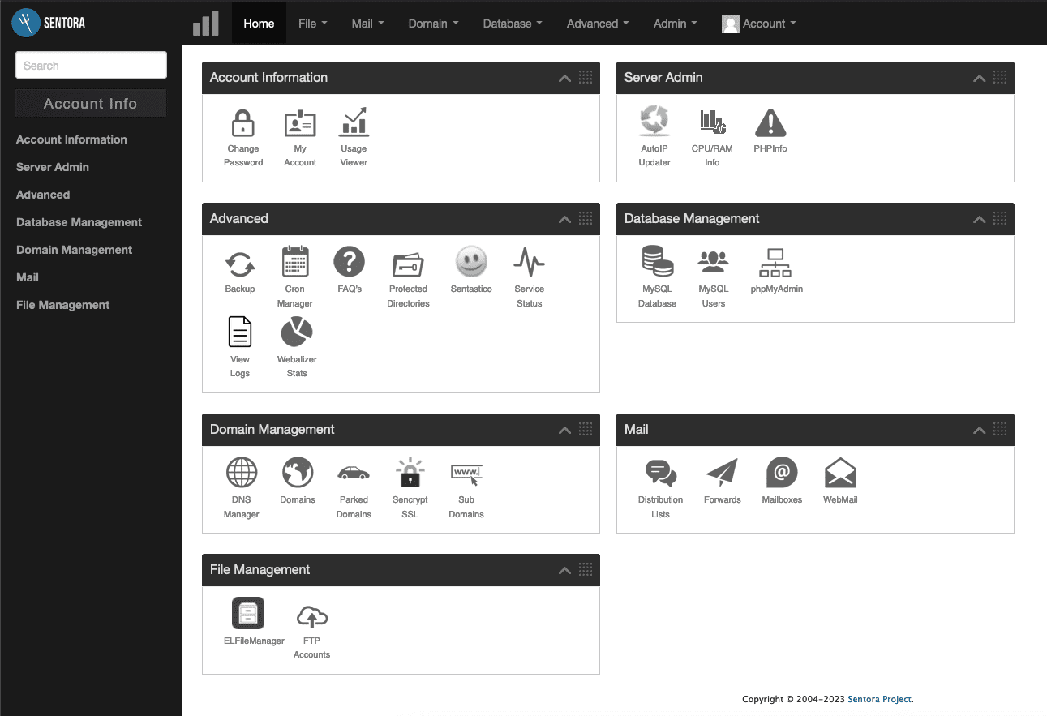Collapse the Domain Management panel

click(564, 430)
